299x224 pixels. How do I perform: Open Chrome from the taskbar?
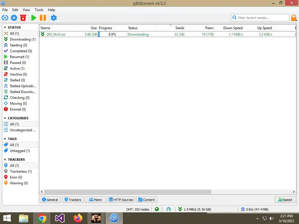[x=42, y=218]
